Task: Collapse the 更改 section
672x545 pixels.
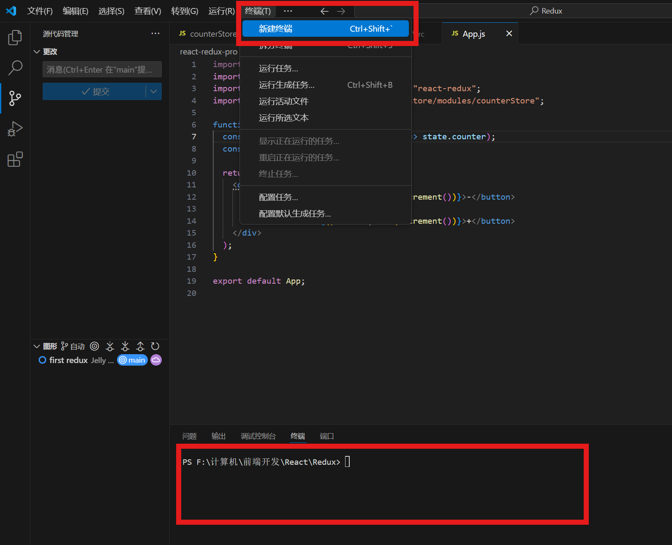Action: coord(37,52)
